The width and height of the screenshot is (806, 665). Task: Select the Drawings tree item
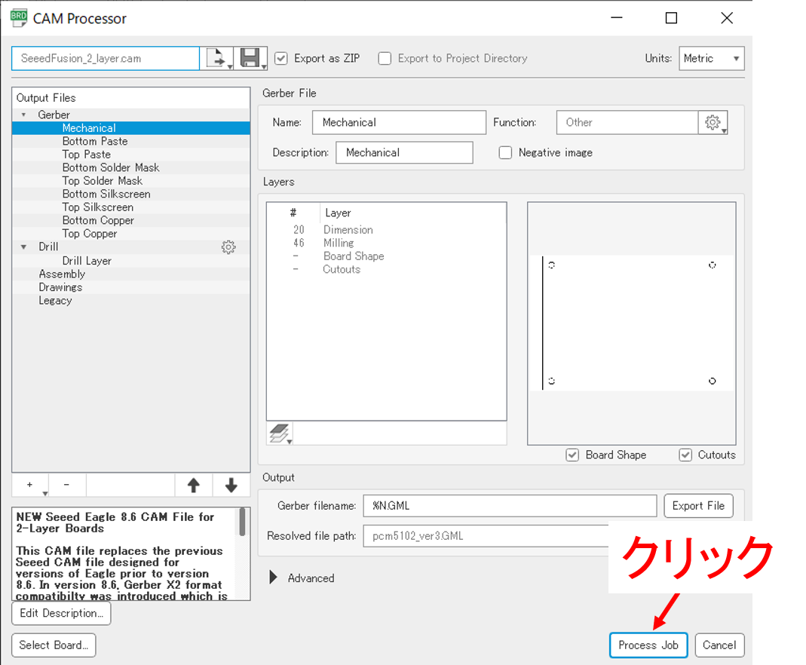tap(131, 287)
